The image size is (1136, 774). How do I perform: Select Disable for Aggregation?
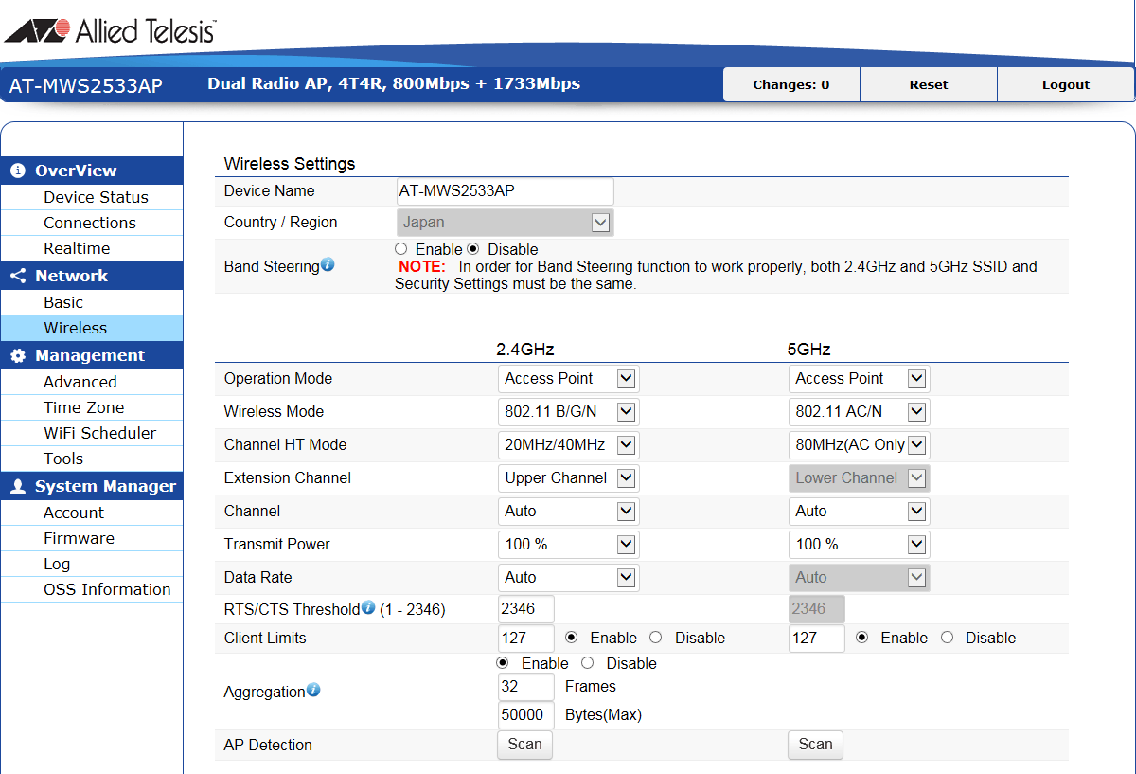pos(587,663)
